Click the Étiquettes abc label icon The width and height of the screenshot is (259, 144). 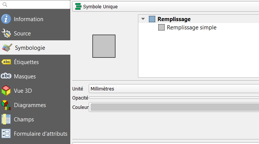pos(6,62)
